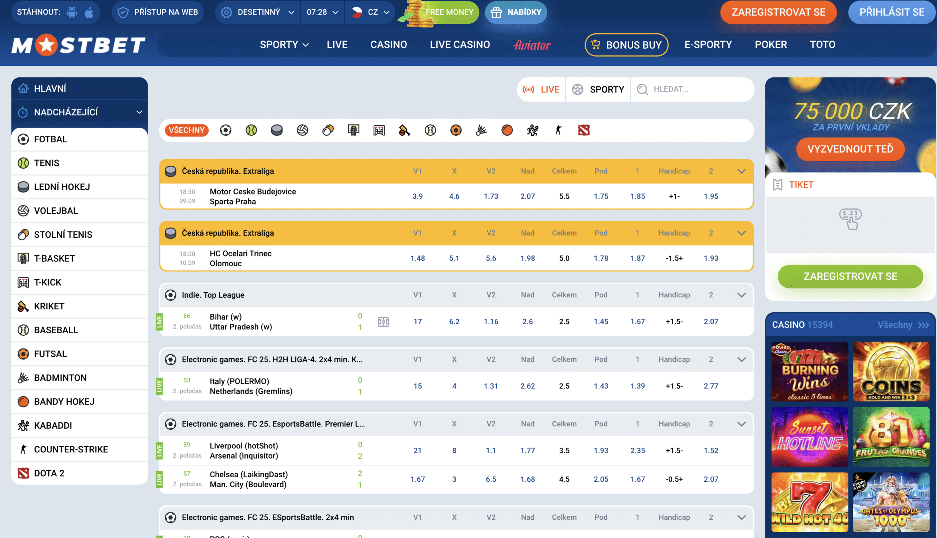
Task: Expand the SPORTY navigation dropdown
Action: pos(284,45)
